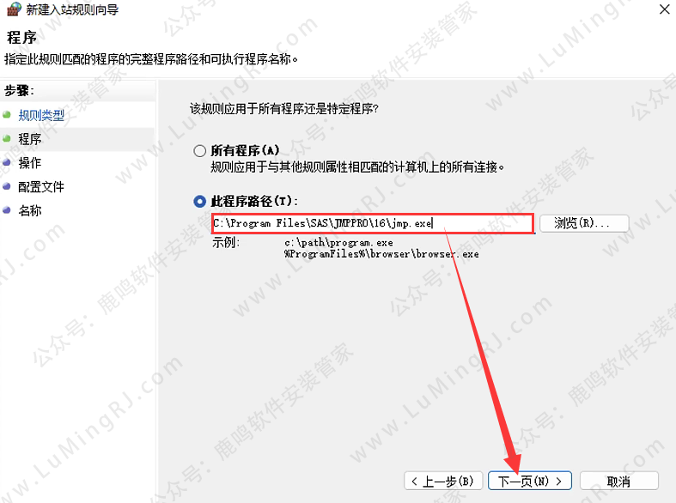Click the green bullet beside 规则类型

pyautogui.click(x=7, y=114)
